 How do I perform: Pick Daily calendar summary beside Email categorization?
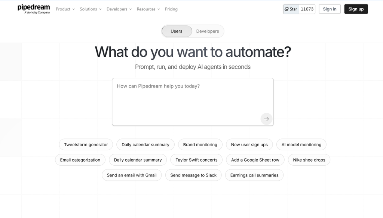point(138,160)
